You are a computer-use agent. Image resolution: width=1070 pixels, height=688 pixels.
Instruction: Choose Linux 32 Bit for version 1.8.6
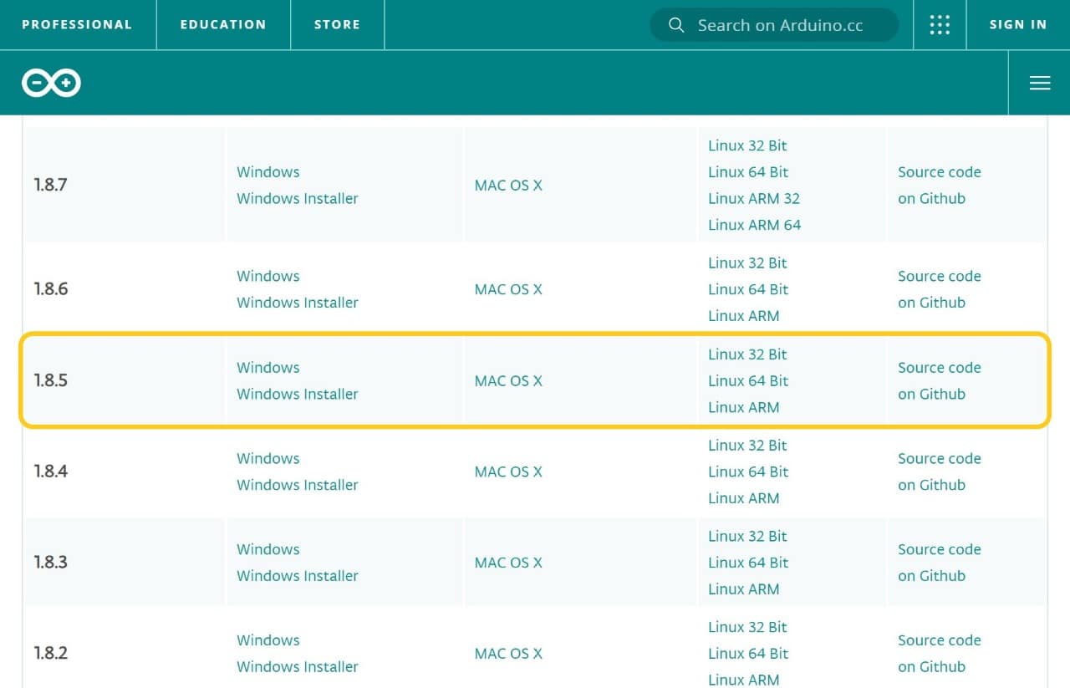(747, 263)
